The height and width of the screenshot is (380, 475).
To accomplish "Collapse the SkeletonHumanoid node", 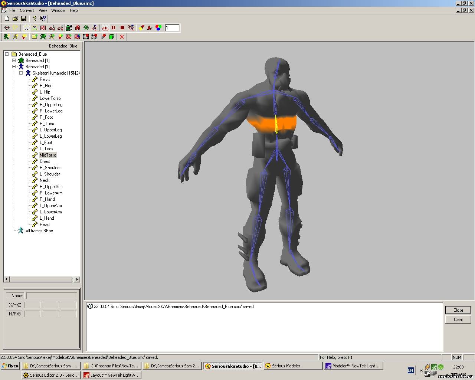I will (21, 73).
